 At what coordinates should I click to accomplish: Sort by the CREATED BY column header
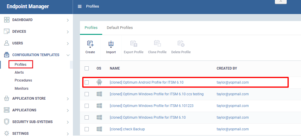pyautogui.click(x=227, y=68)
